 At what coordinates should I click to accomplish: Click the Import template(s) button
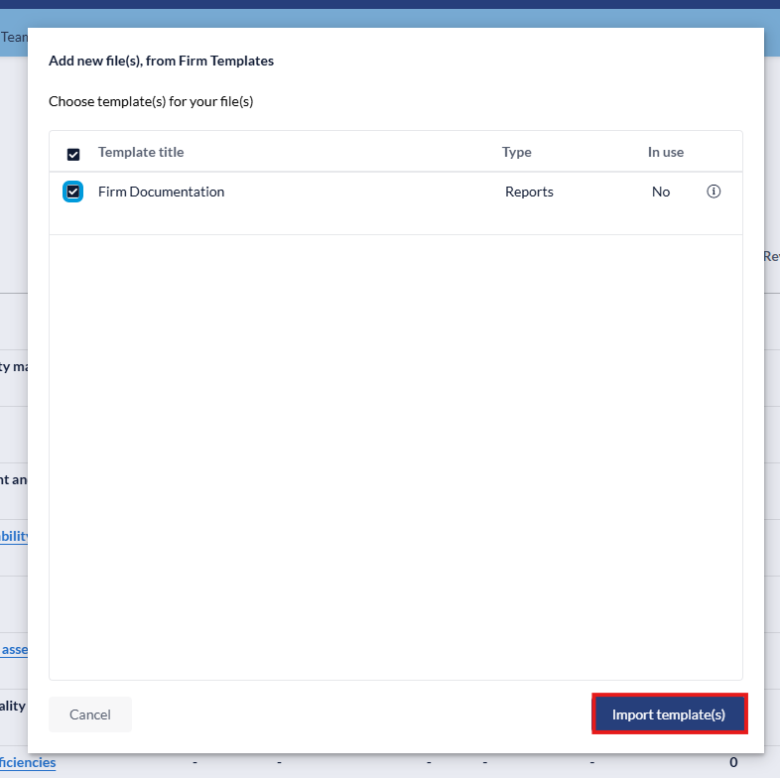(668, 714)
